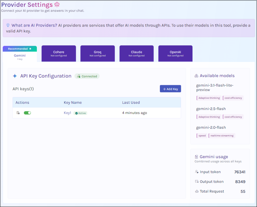This screenshot has height=207, width=257.
Task: Open the Gemini provider tab
Action: click(20, 54)
